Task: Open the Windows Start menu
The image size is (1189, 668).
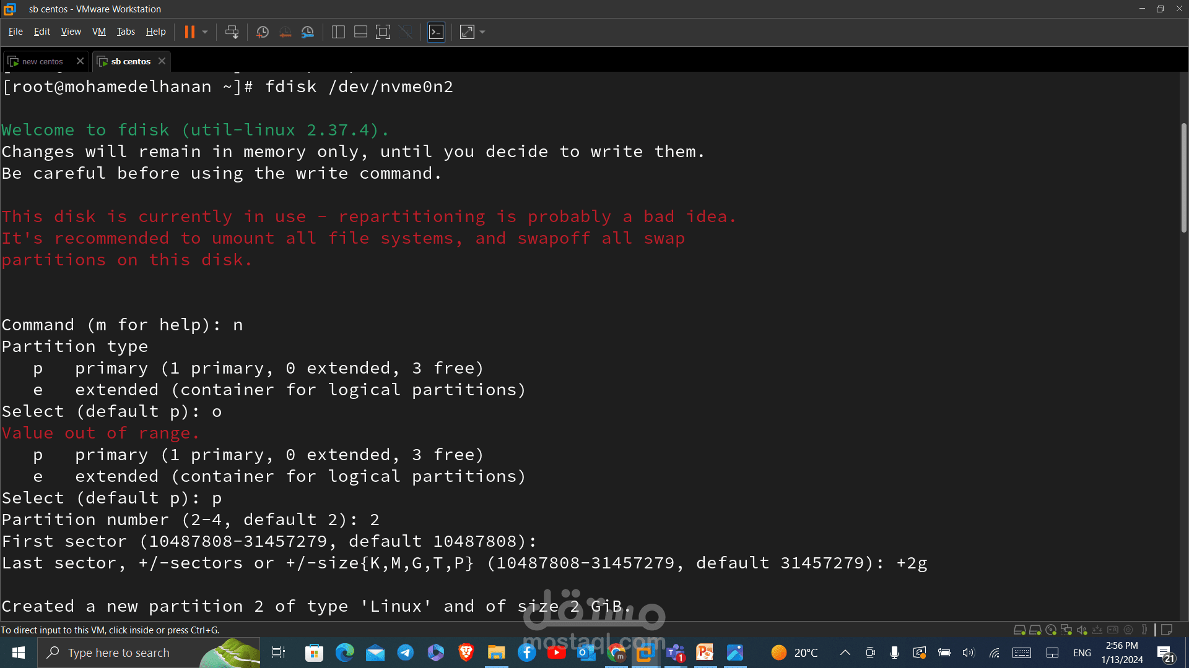Action: [x=19, y=653]
